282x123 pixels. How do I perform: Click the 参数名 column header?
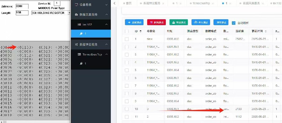point(151,31)
